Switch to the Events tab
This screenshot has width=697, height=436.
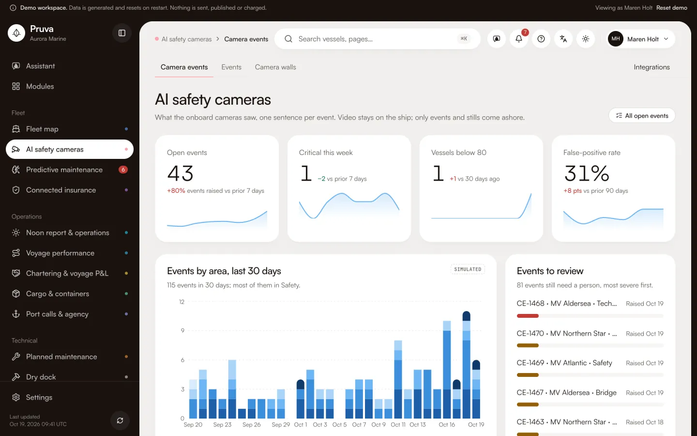(x=231, y=67)
